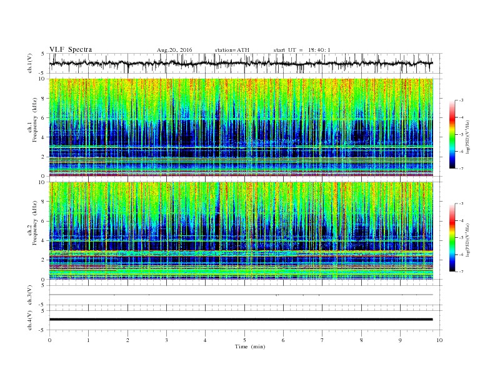The width and height of the screenshot is (495, 382).
Task: Click the "station=ATH" header label
Action: pyautogui.click(x=232, y=50)
